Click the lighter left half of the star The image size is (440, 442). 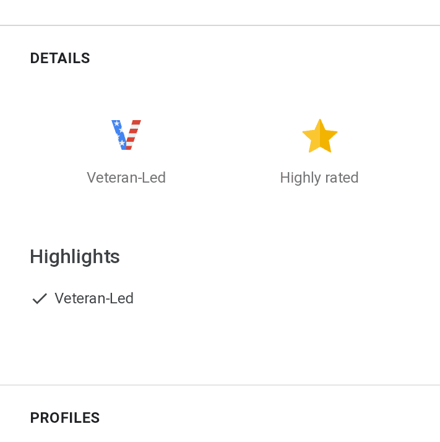313,137
